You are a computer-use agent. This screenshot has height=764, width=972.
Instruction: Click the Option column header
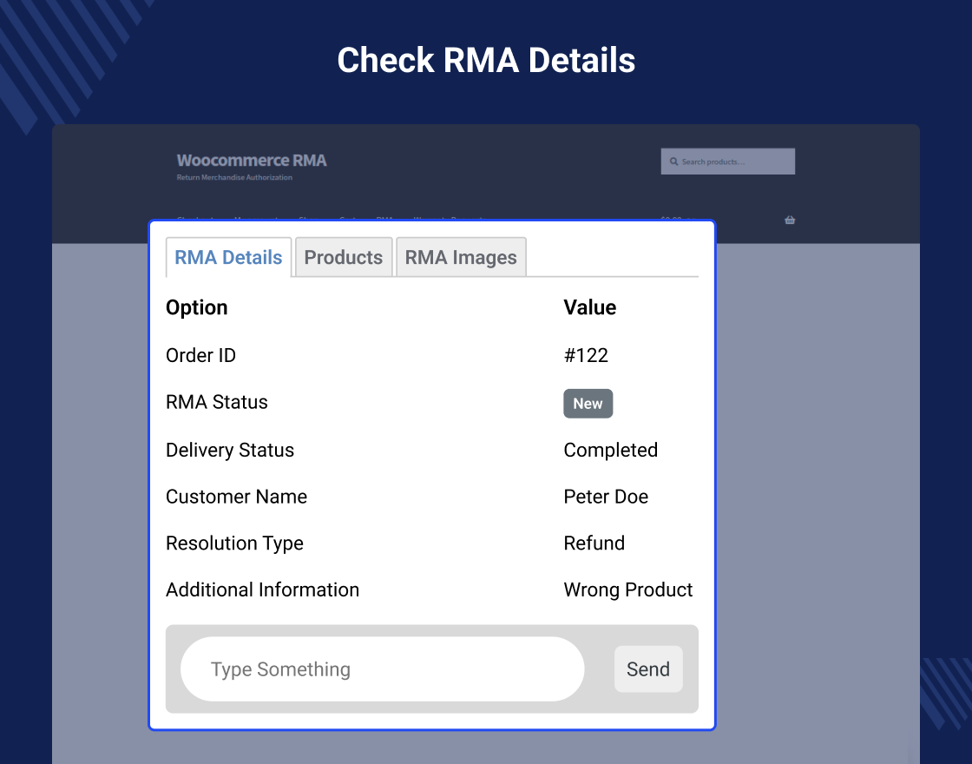[197, 307]
